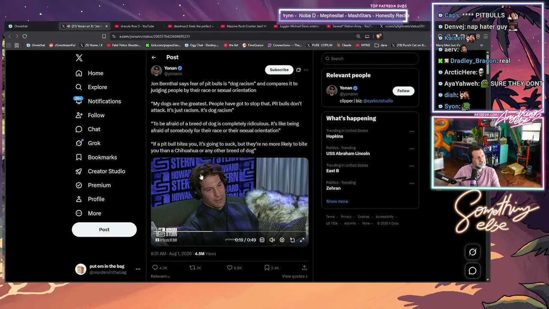Bookmark this page from the address bar
Viewport: 549px width, 309px height.
pyautogui.click(x=104, y=36)
